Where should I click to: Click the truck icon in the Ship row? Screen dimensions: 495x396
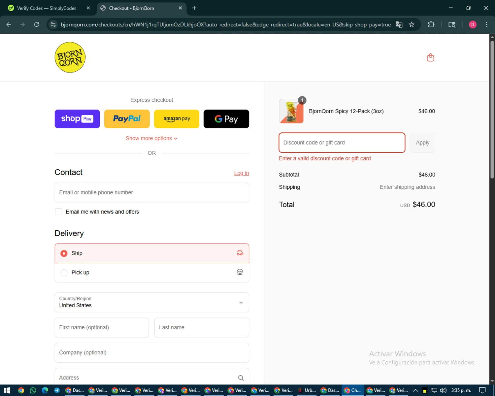pos(240,253)
